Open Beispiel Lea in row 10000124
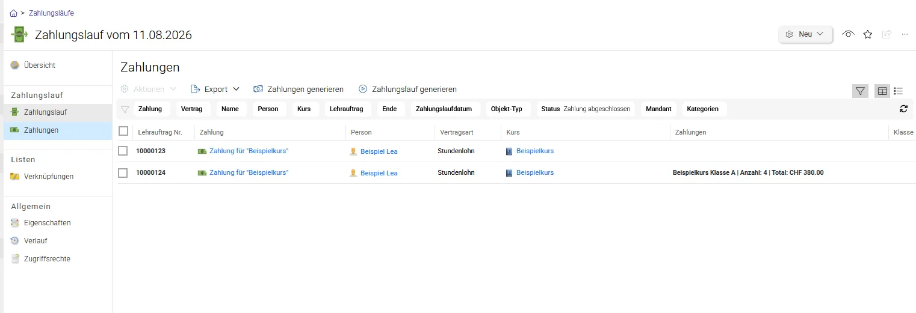916x313 pixels. point(379,173)
